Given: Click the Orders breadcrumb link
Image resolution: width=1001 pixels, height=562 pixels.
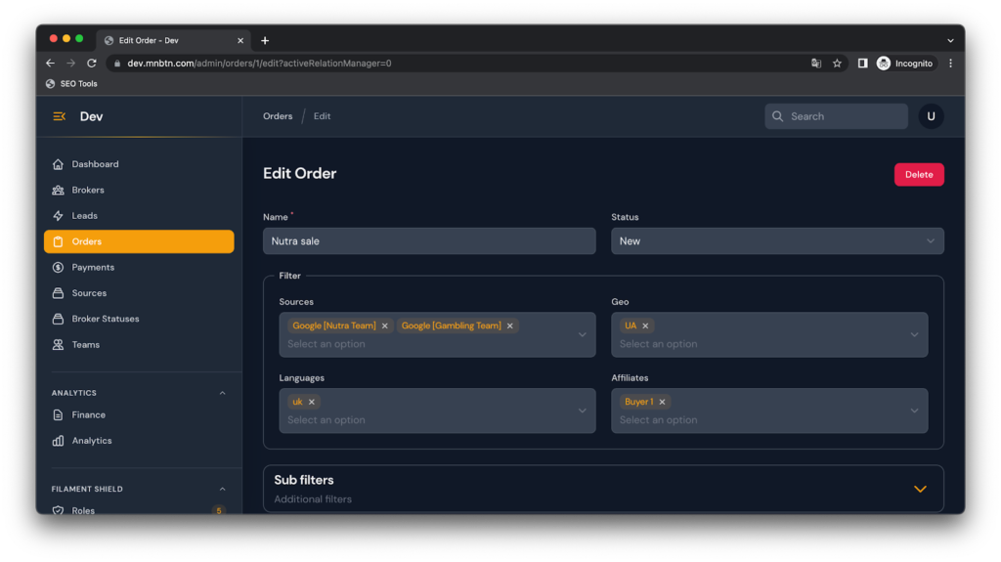Looking at the screenshot, I should coord(278,116).
